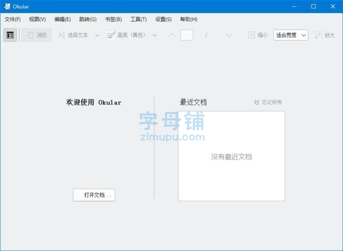Toggle the sidebar panel icon
Image resolution: width=343 pixels, height=251 pixels.
[10, 35]
